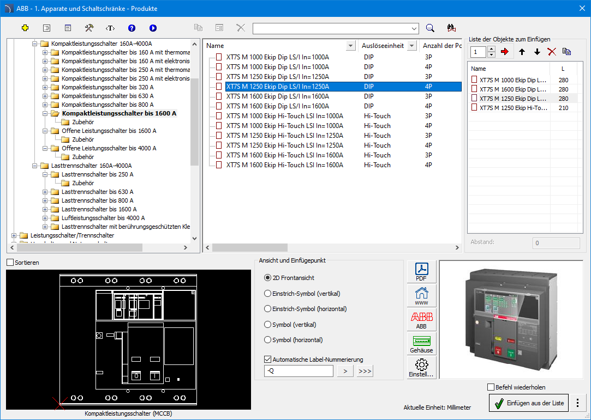This screenshot has width=591, height=420.
Task: Open the www website icon
Action: [421, 295]
